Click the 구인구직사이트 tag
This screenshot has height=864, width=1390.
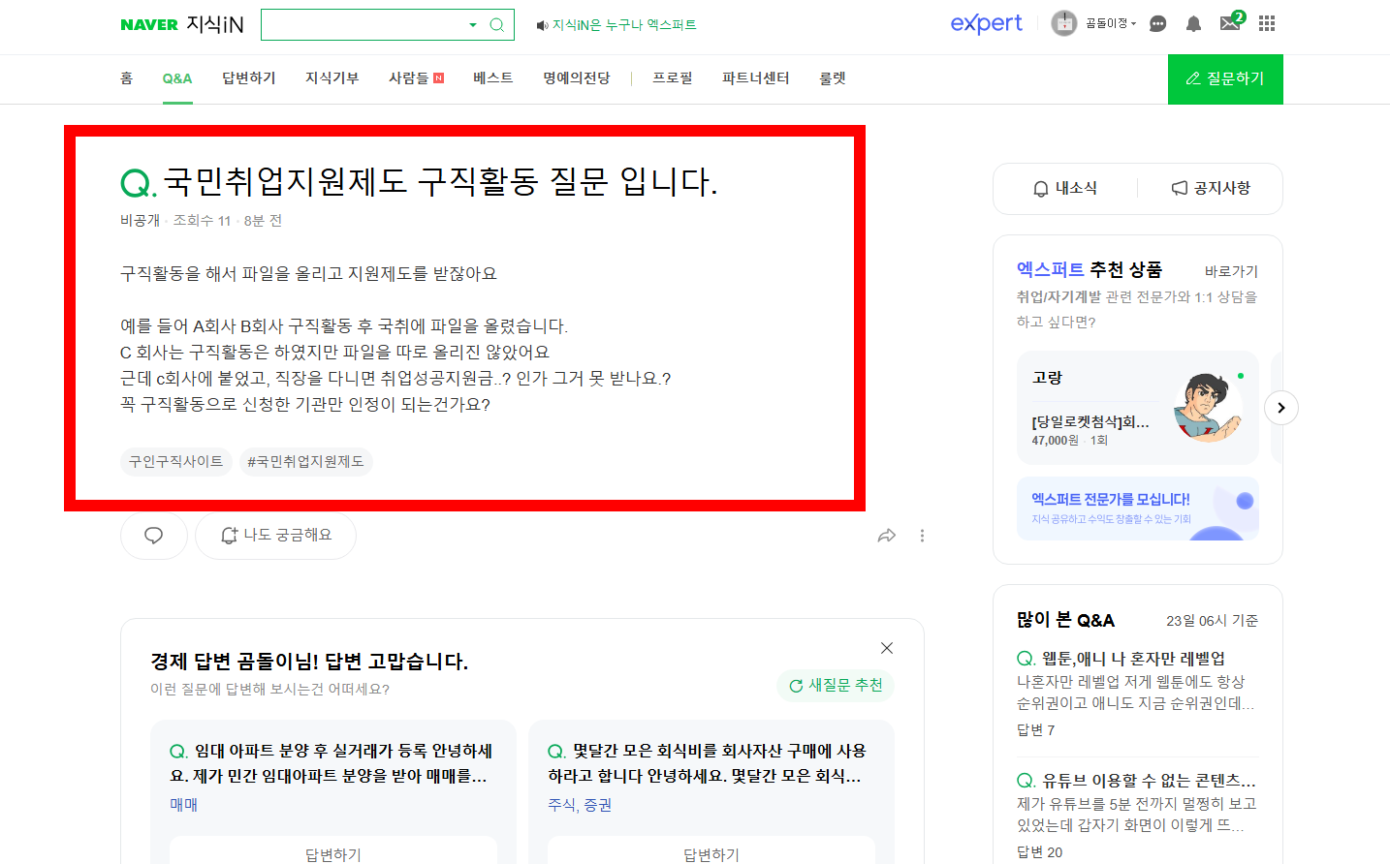point(176,462)
